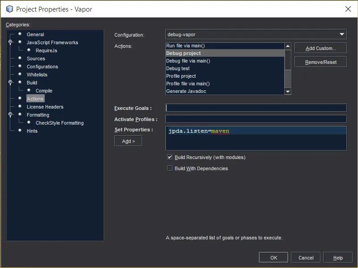Select the Actions category

click(x=35, y=99)
